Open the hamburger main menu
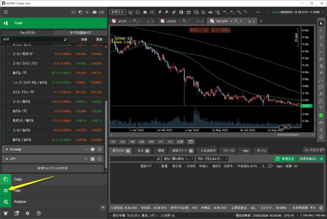Image resolution: width=327 pixels, height=219 pixels. pyautogui.click(x=6, y=12)
